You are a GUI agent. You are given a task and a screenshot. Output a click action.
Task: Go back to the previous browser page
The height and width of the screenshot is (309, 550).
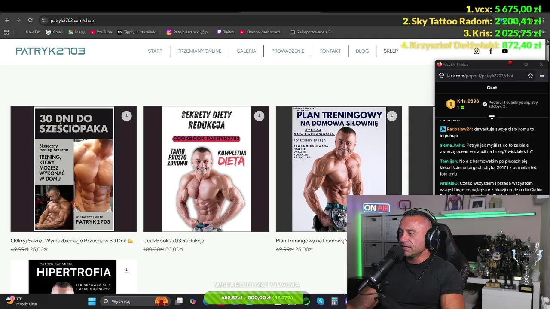(7, 20)
